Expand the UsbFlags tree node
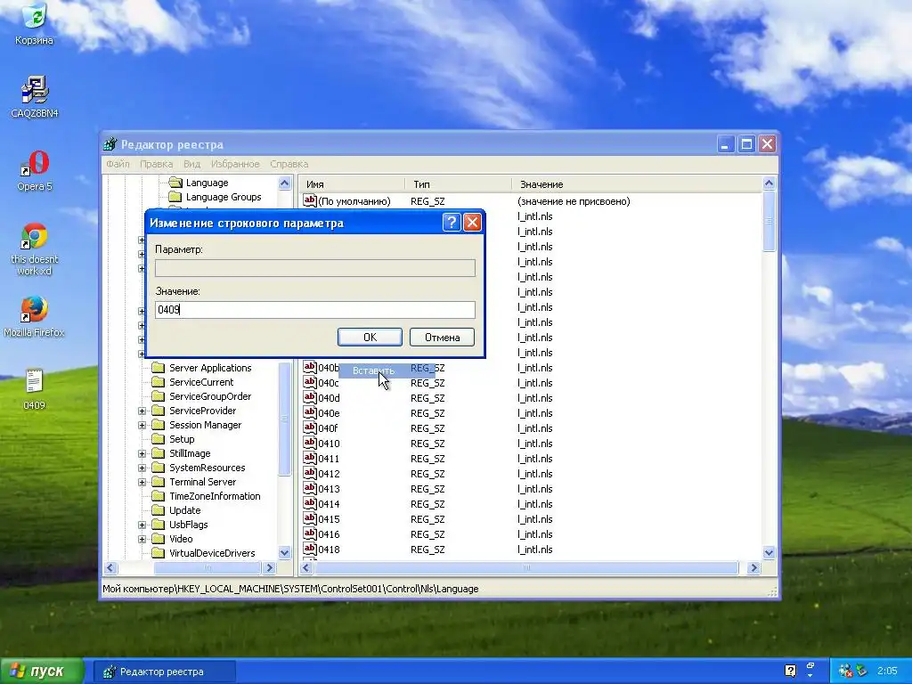 pyautogui.click(x=142, y=525)
